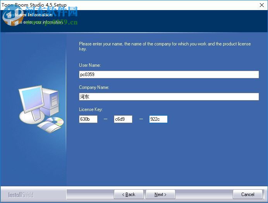This screenshot has height=203, width=268.
Task: Focus the User Name field
Action: click(x=169, y=75)
